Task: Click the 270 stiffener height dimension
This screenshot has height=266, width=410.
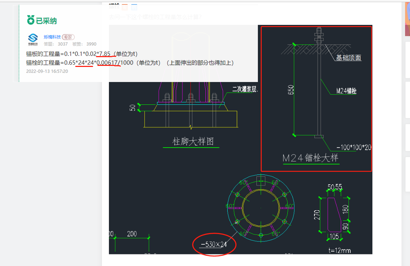Action: coord(317,215)
